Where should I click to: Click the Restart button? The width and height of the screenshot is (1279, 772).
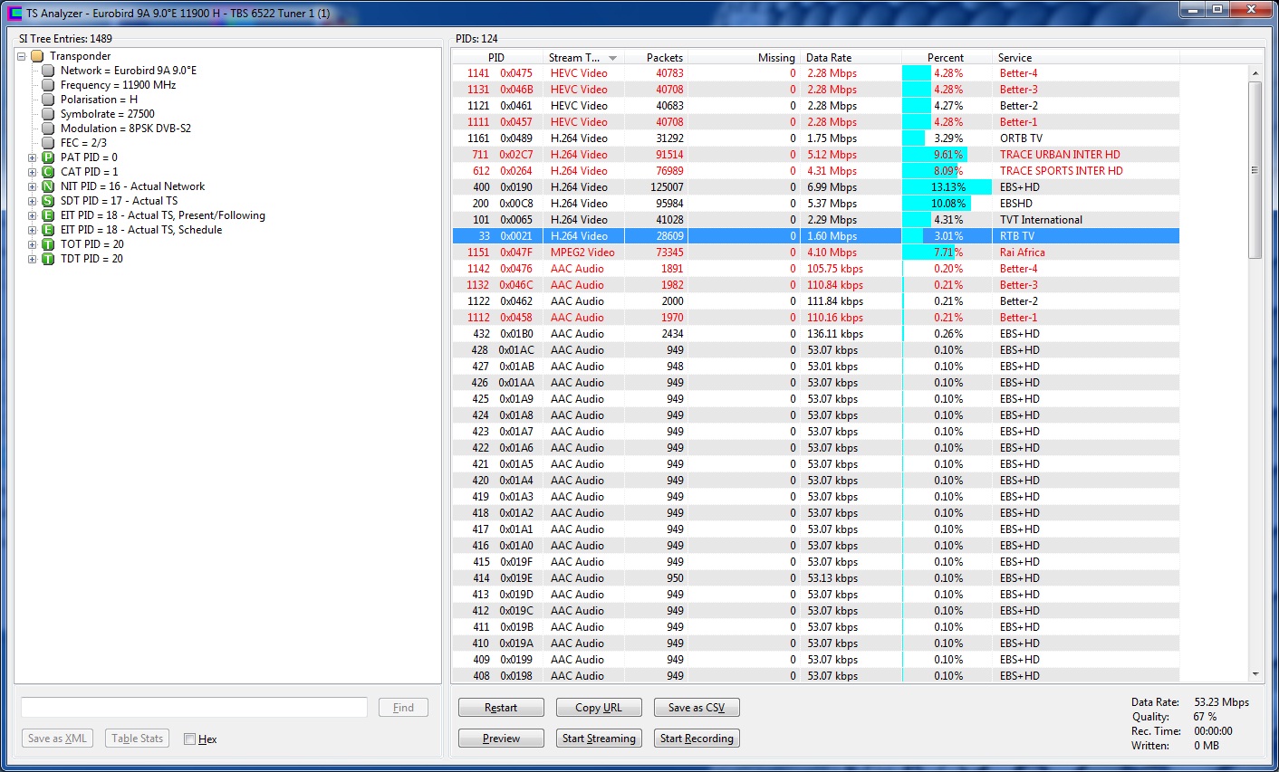[x=501, y=708]
